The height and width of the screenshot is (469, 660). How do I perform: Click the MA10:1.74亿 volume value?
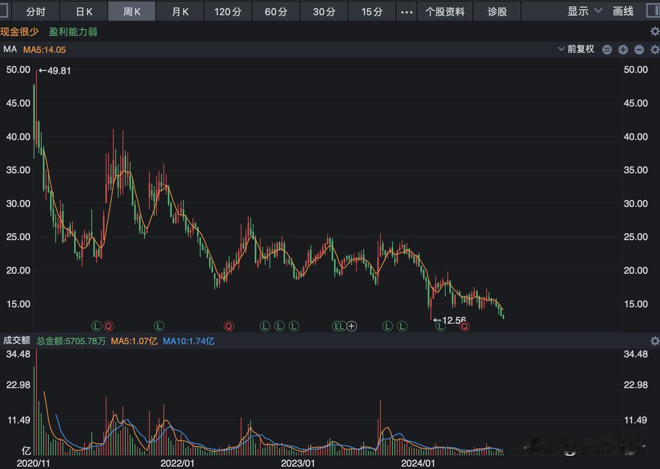(189, 341)
